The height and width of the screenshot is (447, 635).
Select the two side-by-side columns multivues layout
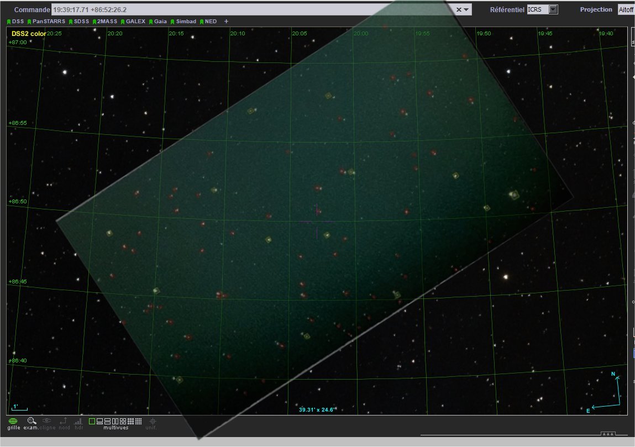(x=115, y=422)
